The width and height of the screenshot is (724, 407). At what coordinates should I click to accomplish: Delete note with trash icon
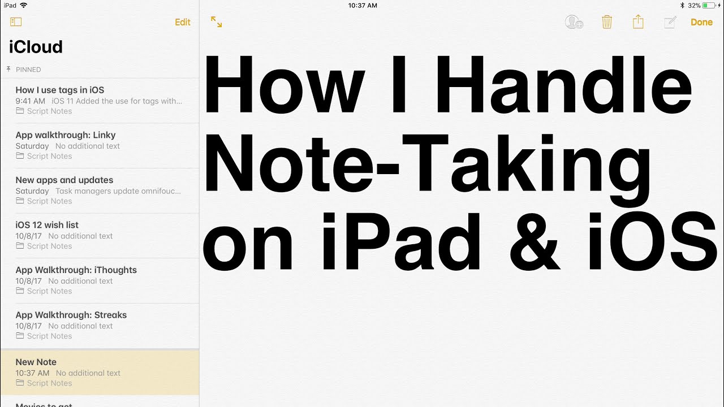607,22
